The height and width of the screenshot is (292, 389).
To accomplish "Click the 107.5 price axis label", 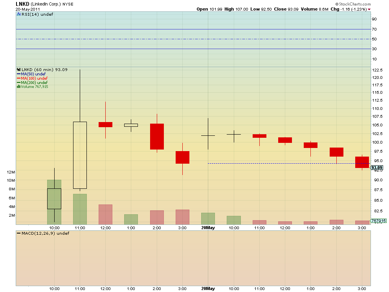I will tap(377, 117).
